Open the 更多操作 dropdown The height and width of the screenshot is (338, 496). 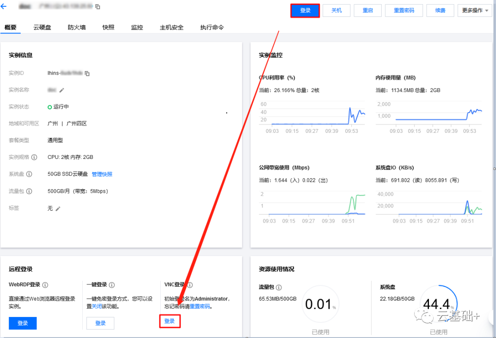click(x=475, y=11)
